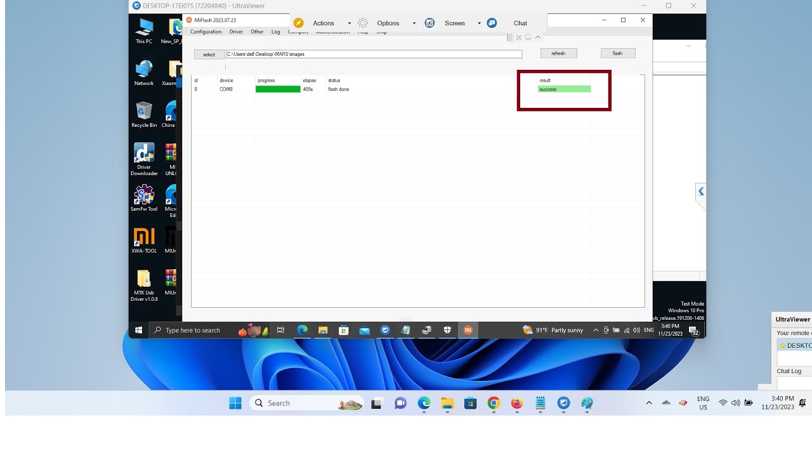Open the Recycle Bin desktop icon
Screen dimensions: 812x457
[x=144, y=115]
